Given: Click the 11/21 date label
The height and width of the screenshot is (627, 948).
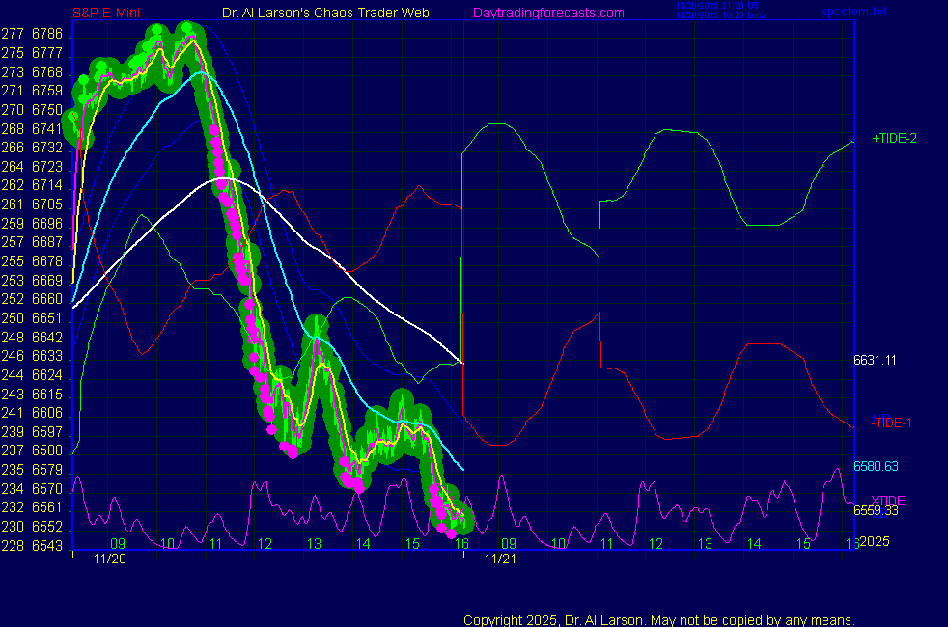Looking at the screenshot, I should click(x=499, y=558).
